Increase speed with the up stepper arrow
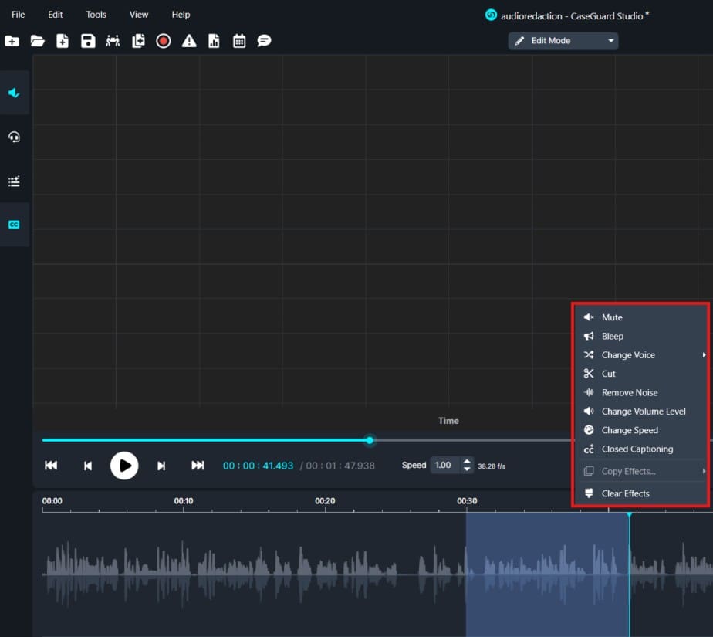The height and width of the screenshot is (637, 713). pyautogui.click(x=467, y=462)
